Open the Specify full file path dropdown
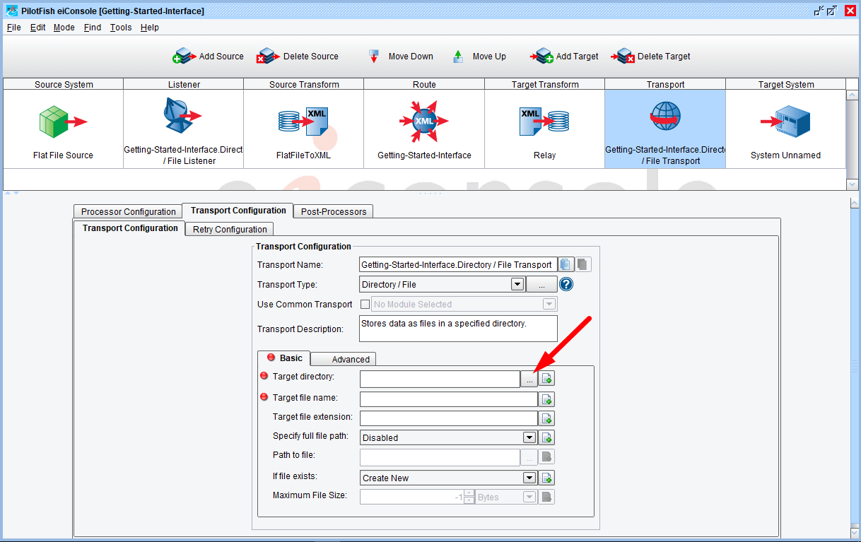 529,437
